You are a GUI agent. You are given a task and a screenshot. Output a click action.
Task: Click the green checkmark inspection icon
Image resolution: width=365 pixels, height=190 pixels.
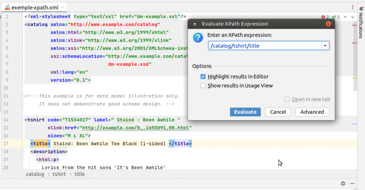(334, 17)
